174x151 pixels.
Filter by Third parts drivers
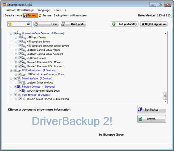[x=73, y=24]
